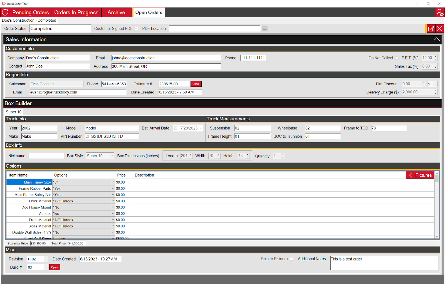Open user settings icon at top right

440,13
